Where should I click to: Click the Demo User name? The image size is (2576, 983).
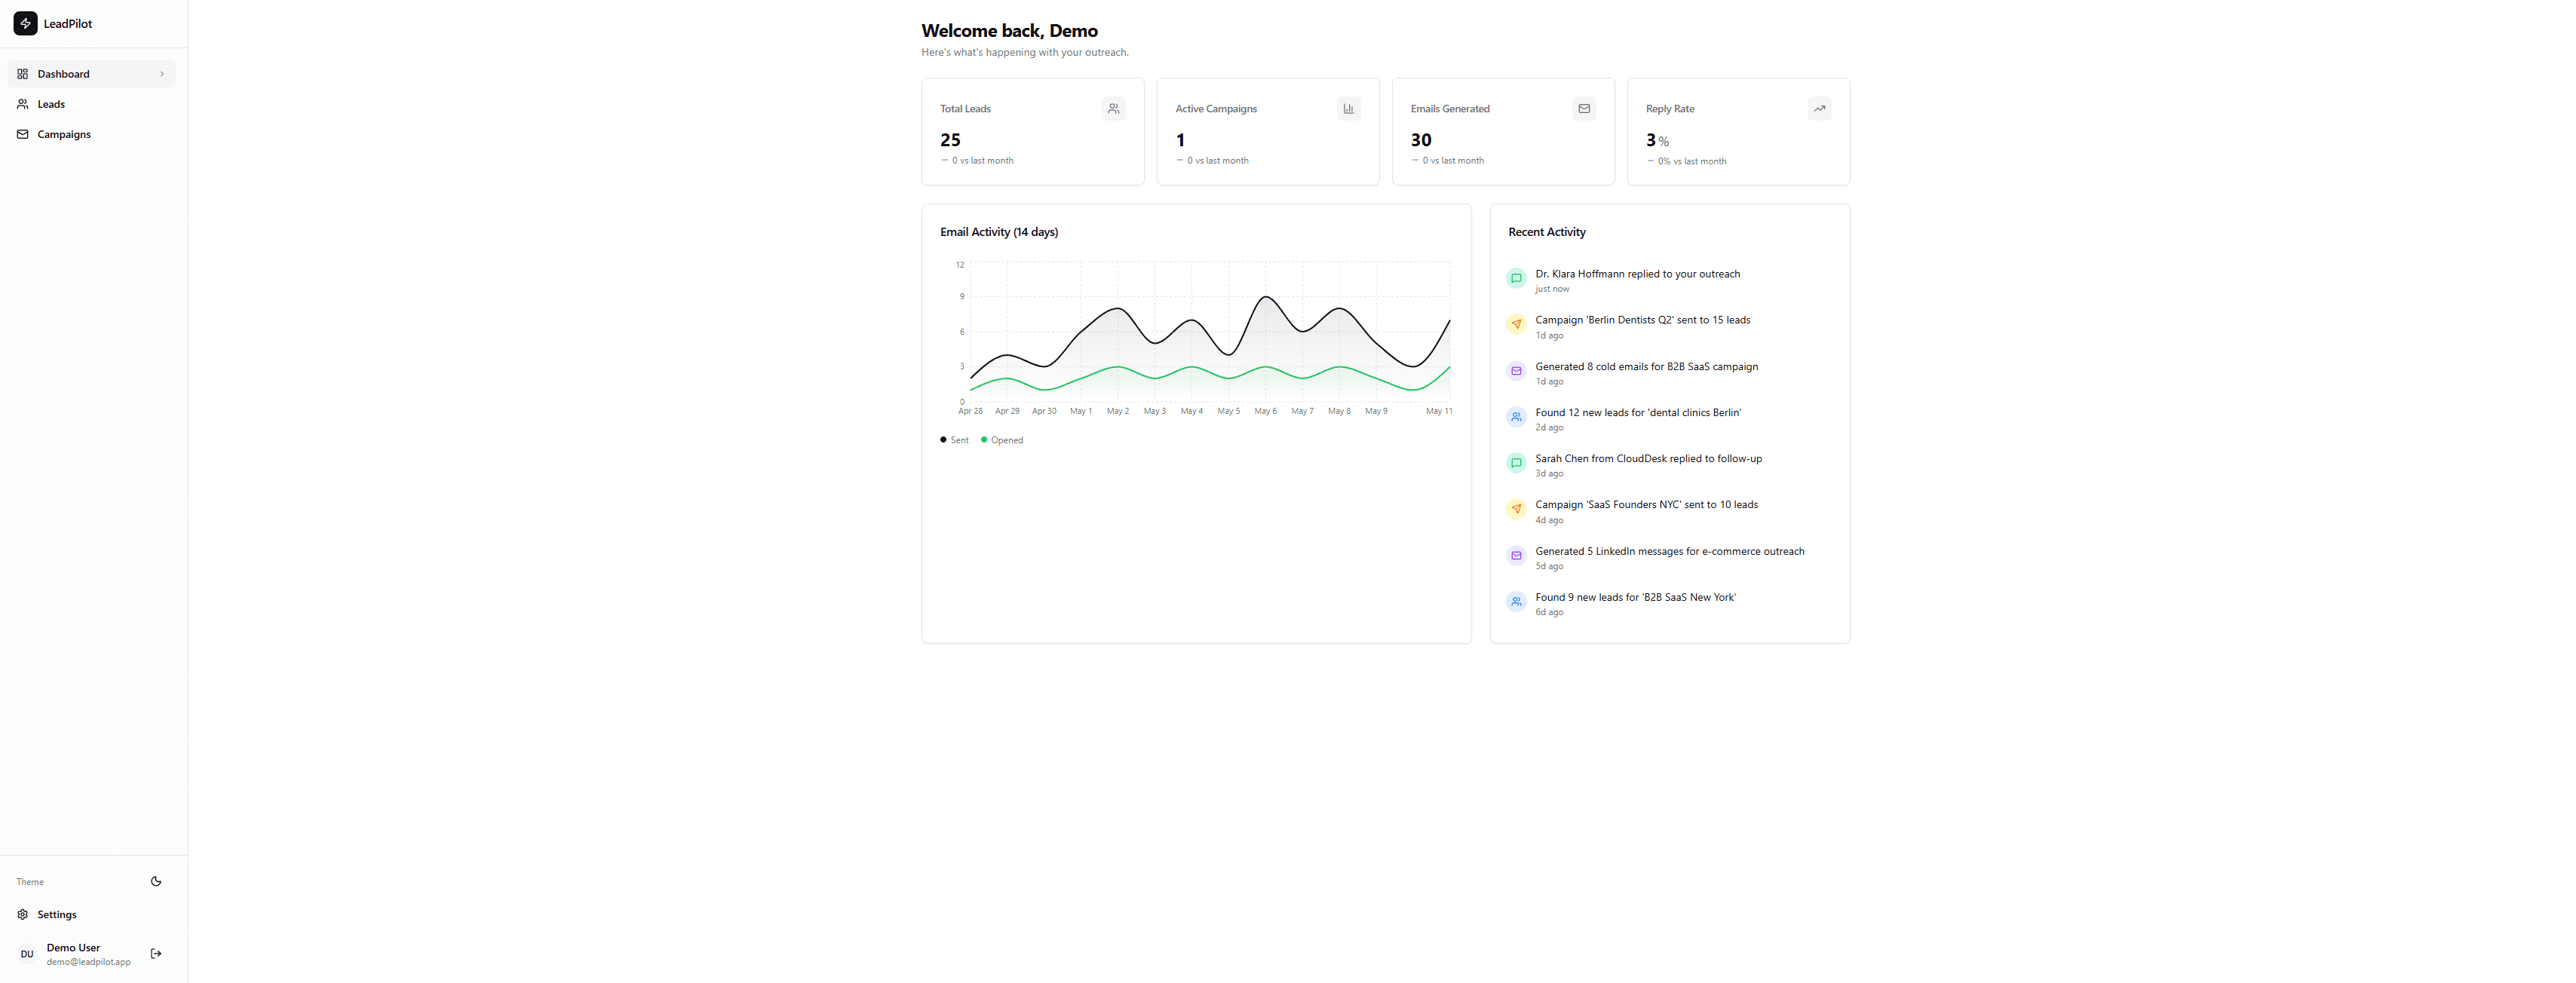(x=73, y=947)
